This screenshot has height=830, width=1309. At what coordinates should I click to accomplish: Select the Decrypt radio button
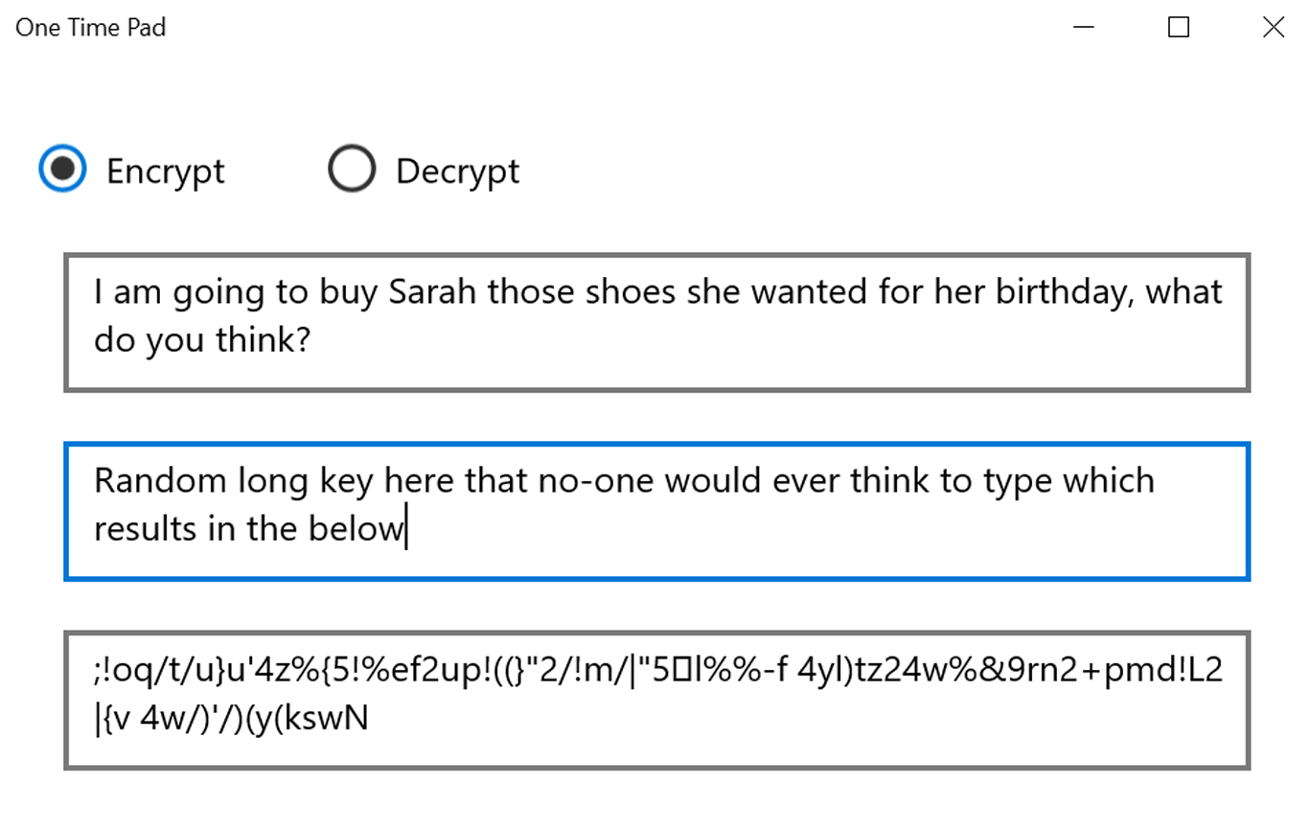pos(351,170)
